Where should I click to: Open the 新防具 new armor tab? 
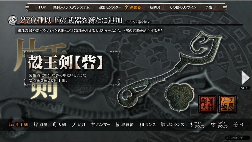pyautogui.click(x=155, y=7)
